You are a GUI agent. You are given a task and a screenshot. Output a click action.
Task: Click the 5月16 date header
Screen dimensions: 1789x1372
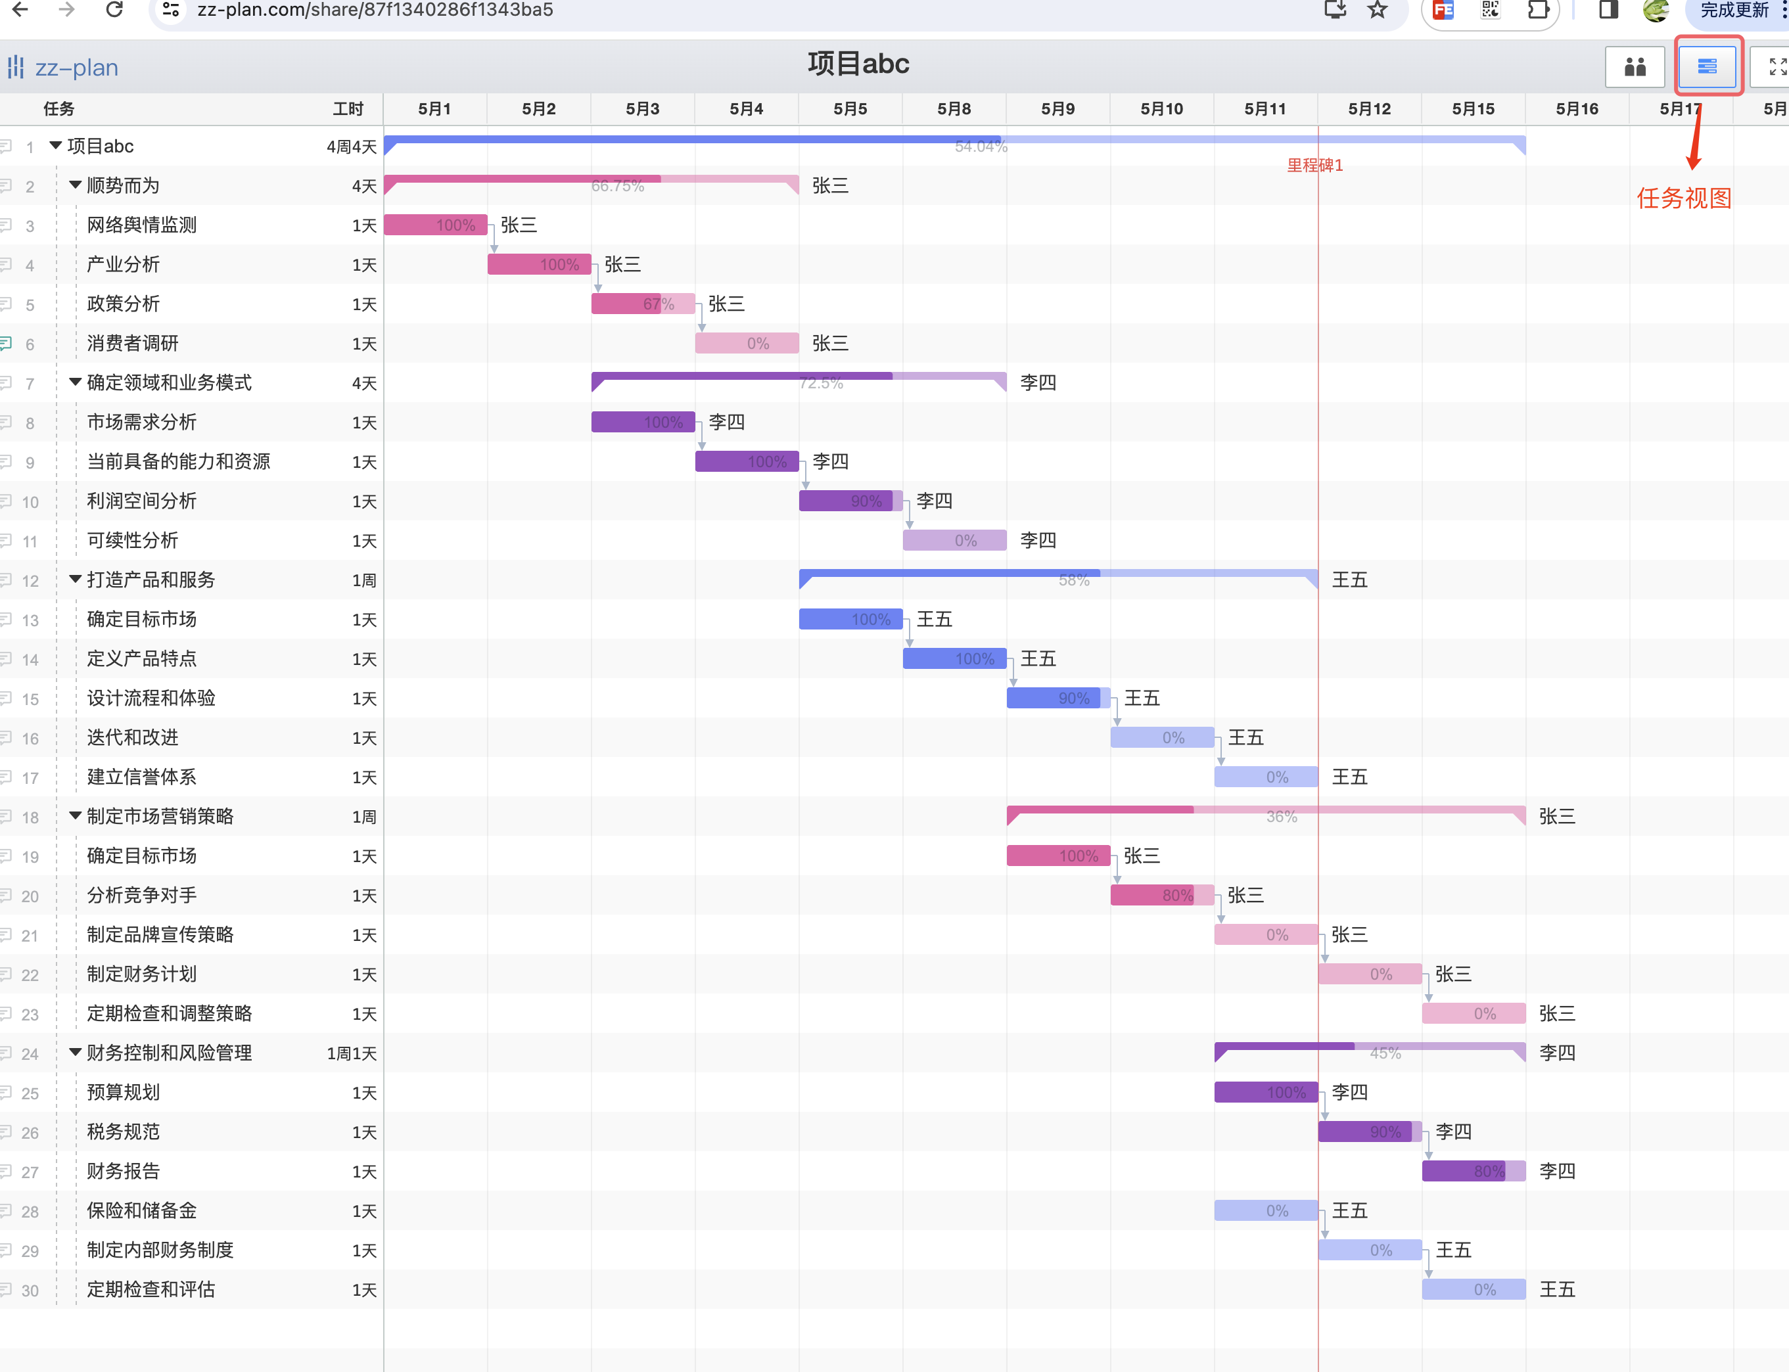1577,108
